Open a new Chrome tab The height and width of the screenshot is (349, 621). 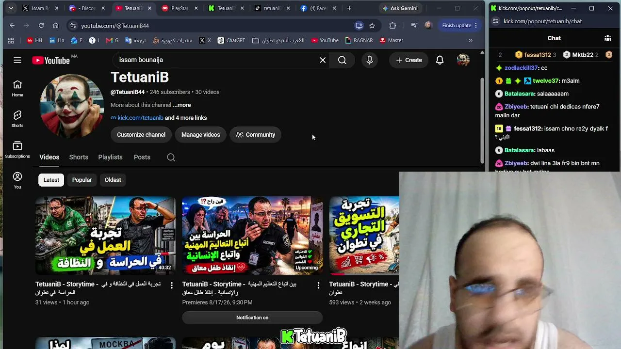click(x=349, y=8)
